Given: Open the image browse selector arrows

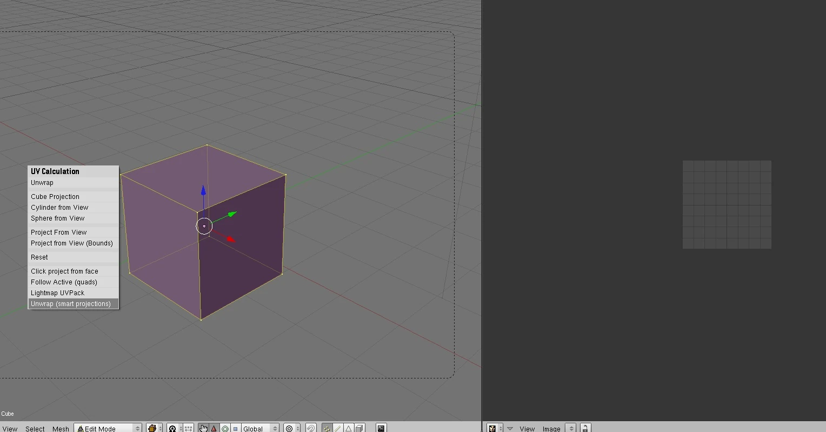Looking at the screenshot, I should [x=571, y=428].
